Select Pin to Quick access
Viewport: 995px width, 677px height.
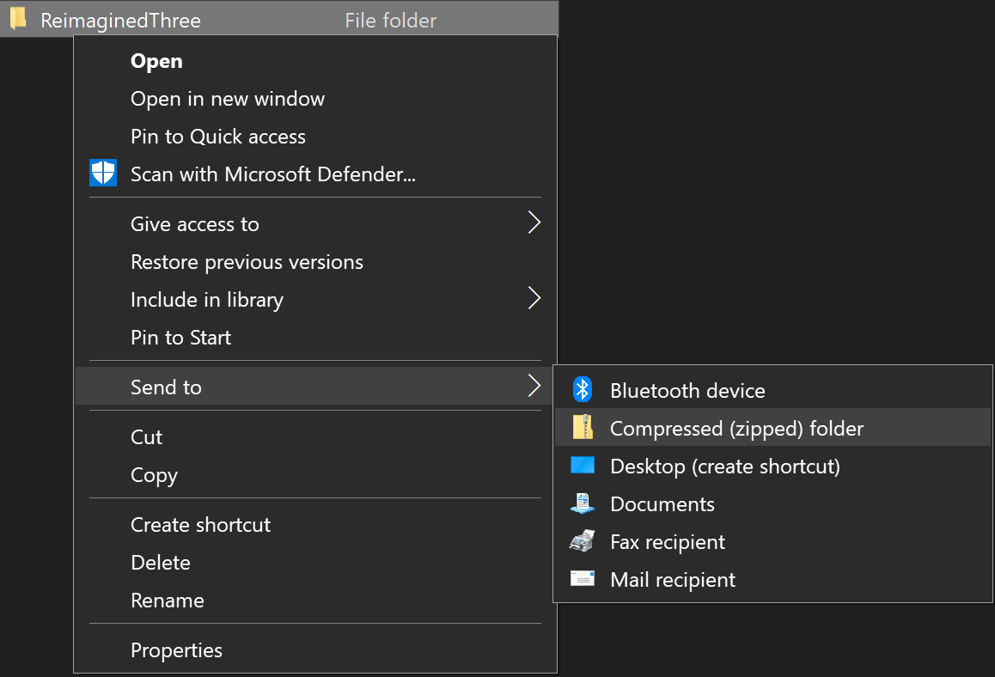point(218,137)
